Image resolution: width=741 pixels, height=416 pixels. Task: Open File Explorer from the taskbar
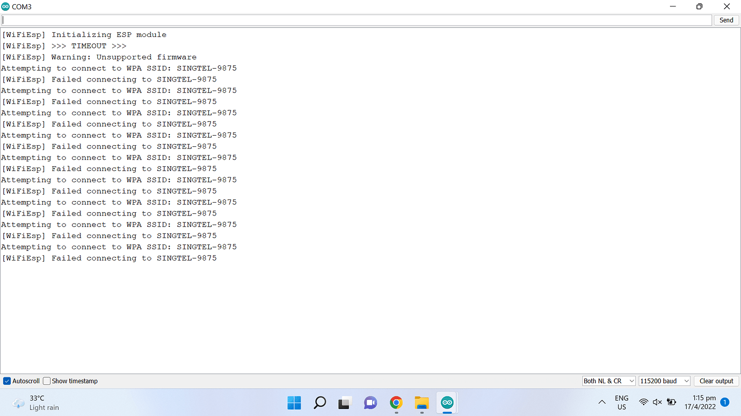[x=422, y=403]
